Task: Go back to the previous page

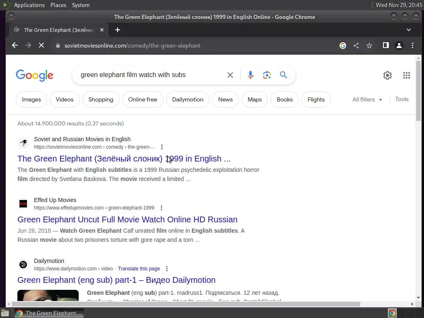Action: pyautogui.click(x=15, y=46)
